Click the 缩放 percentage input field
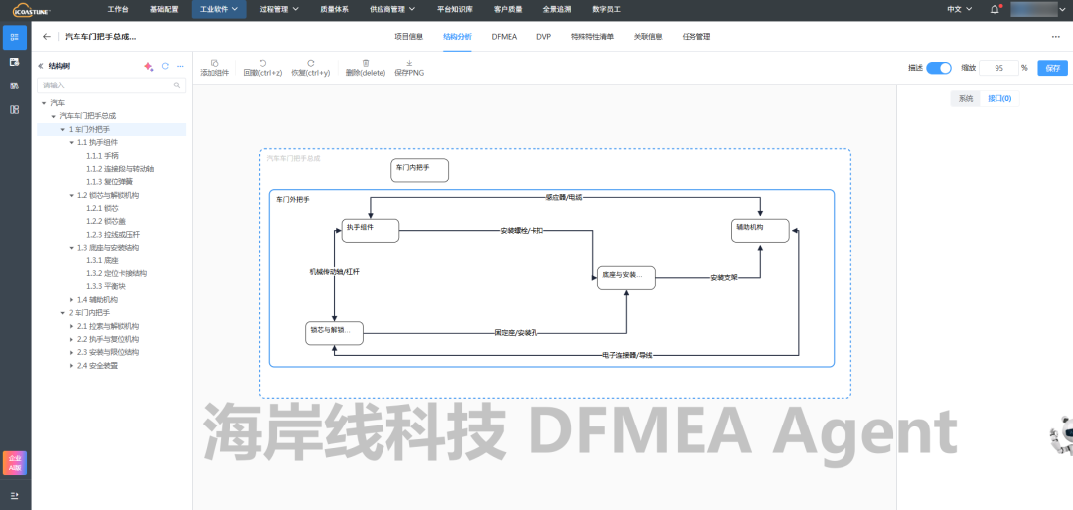The height and width of the screenshot is (510, 1073). (x=998, y=68)
